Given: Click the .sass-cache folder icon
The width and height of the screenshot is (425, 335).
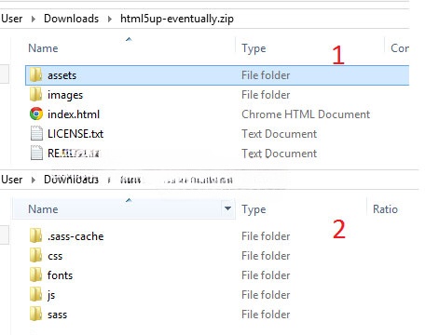Looking at the screenshot, I should pos(36,236).
